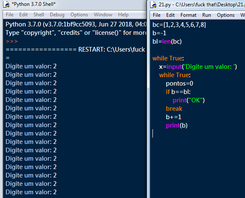Click the 'Type "copyright"' line in shell

click(76, 33)
